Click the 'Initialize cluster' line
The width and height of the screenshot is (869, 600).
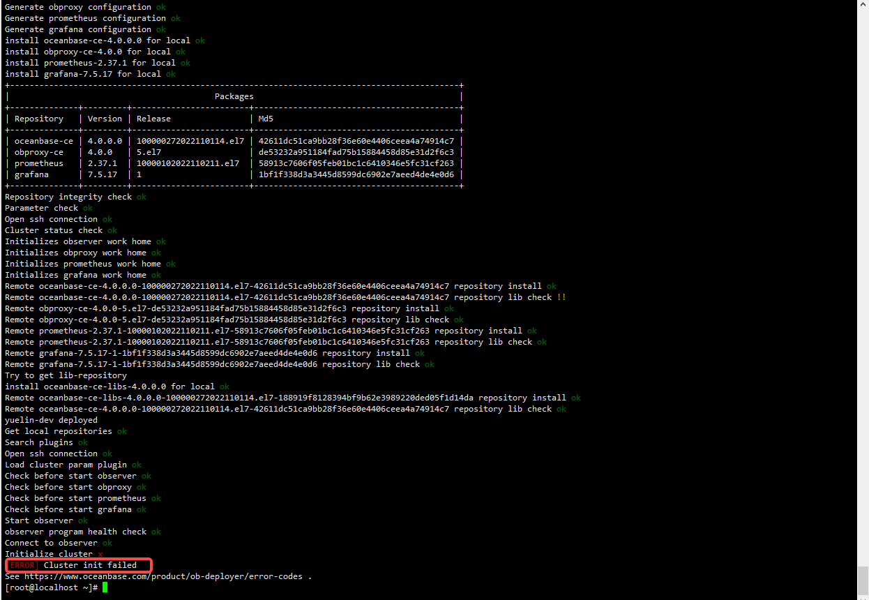[x=54, y=554]
